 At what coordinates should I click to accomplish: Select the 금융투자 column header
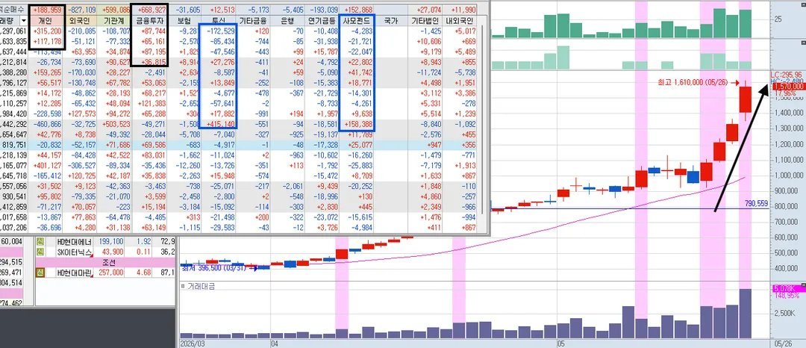click(x=149, y=21)
